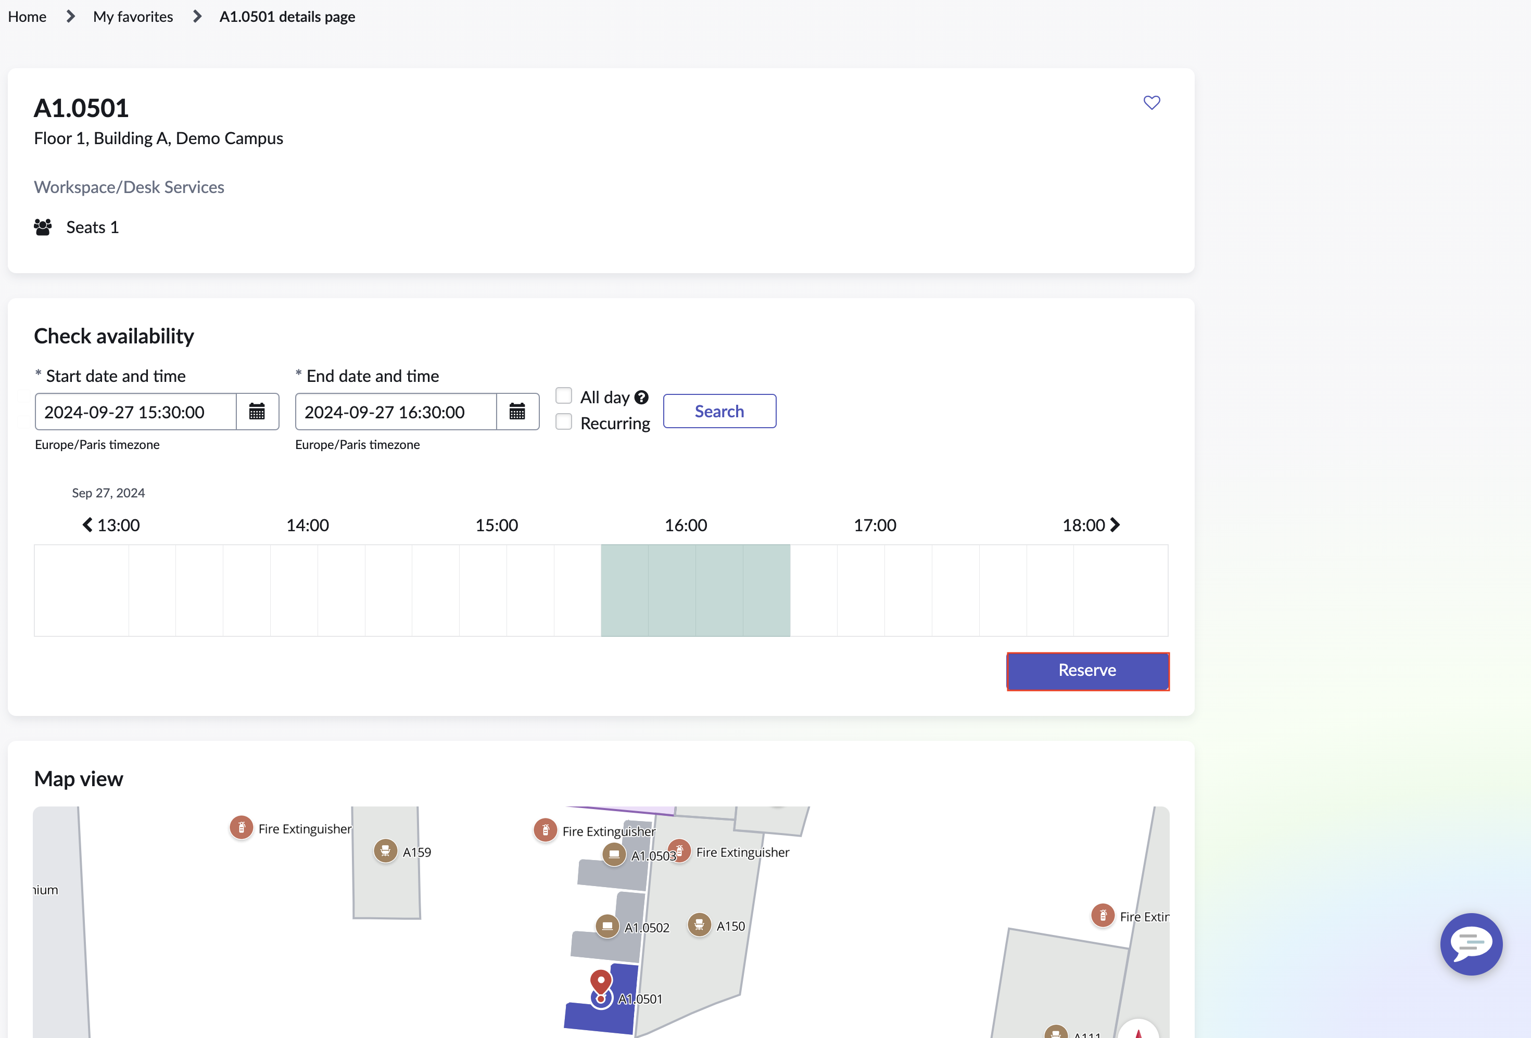Select the A1.0503 desk marker on the map
Image resolution: width=1531 pixels, height=1038 pixels.
coord(614,854)
